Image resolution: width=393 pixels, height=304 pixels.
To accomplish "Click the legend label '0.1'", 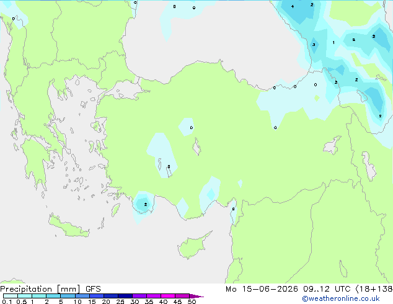I will tap(7, 302).
